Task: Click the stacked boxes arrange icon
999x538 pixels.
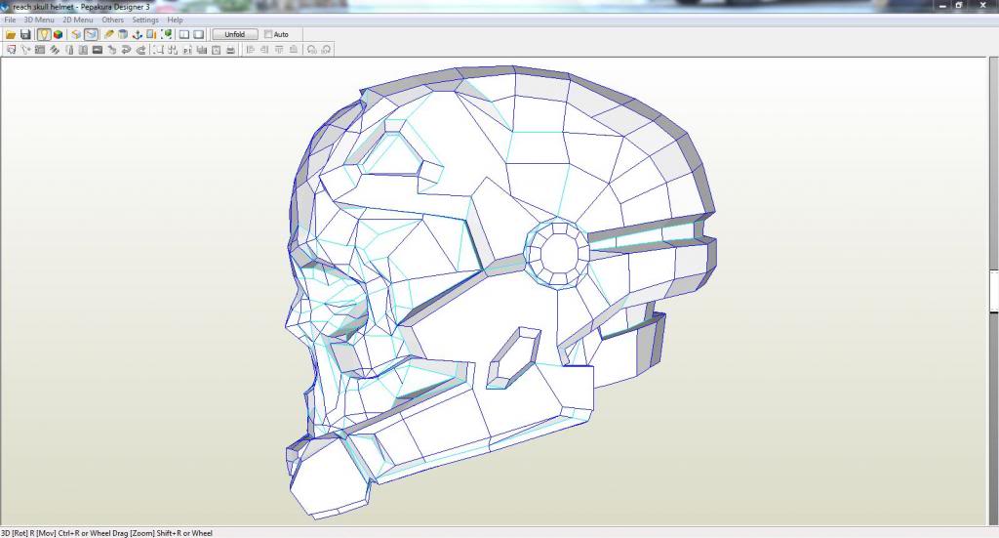Action: click(x=201, y=50)
